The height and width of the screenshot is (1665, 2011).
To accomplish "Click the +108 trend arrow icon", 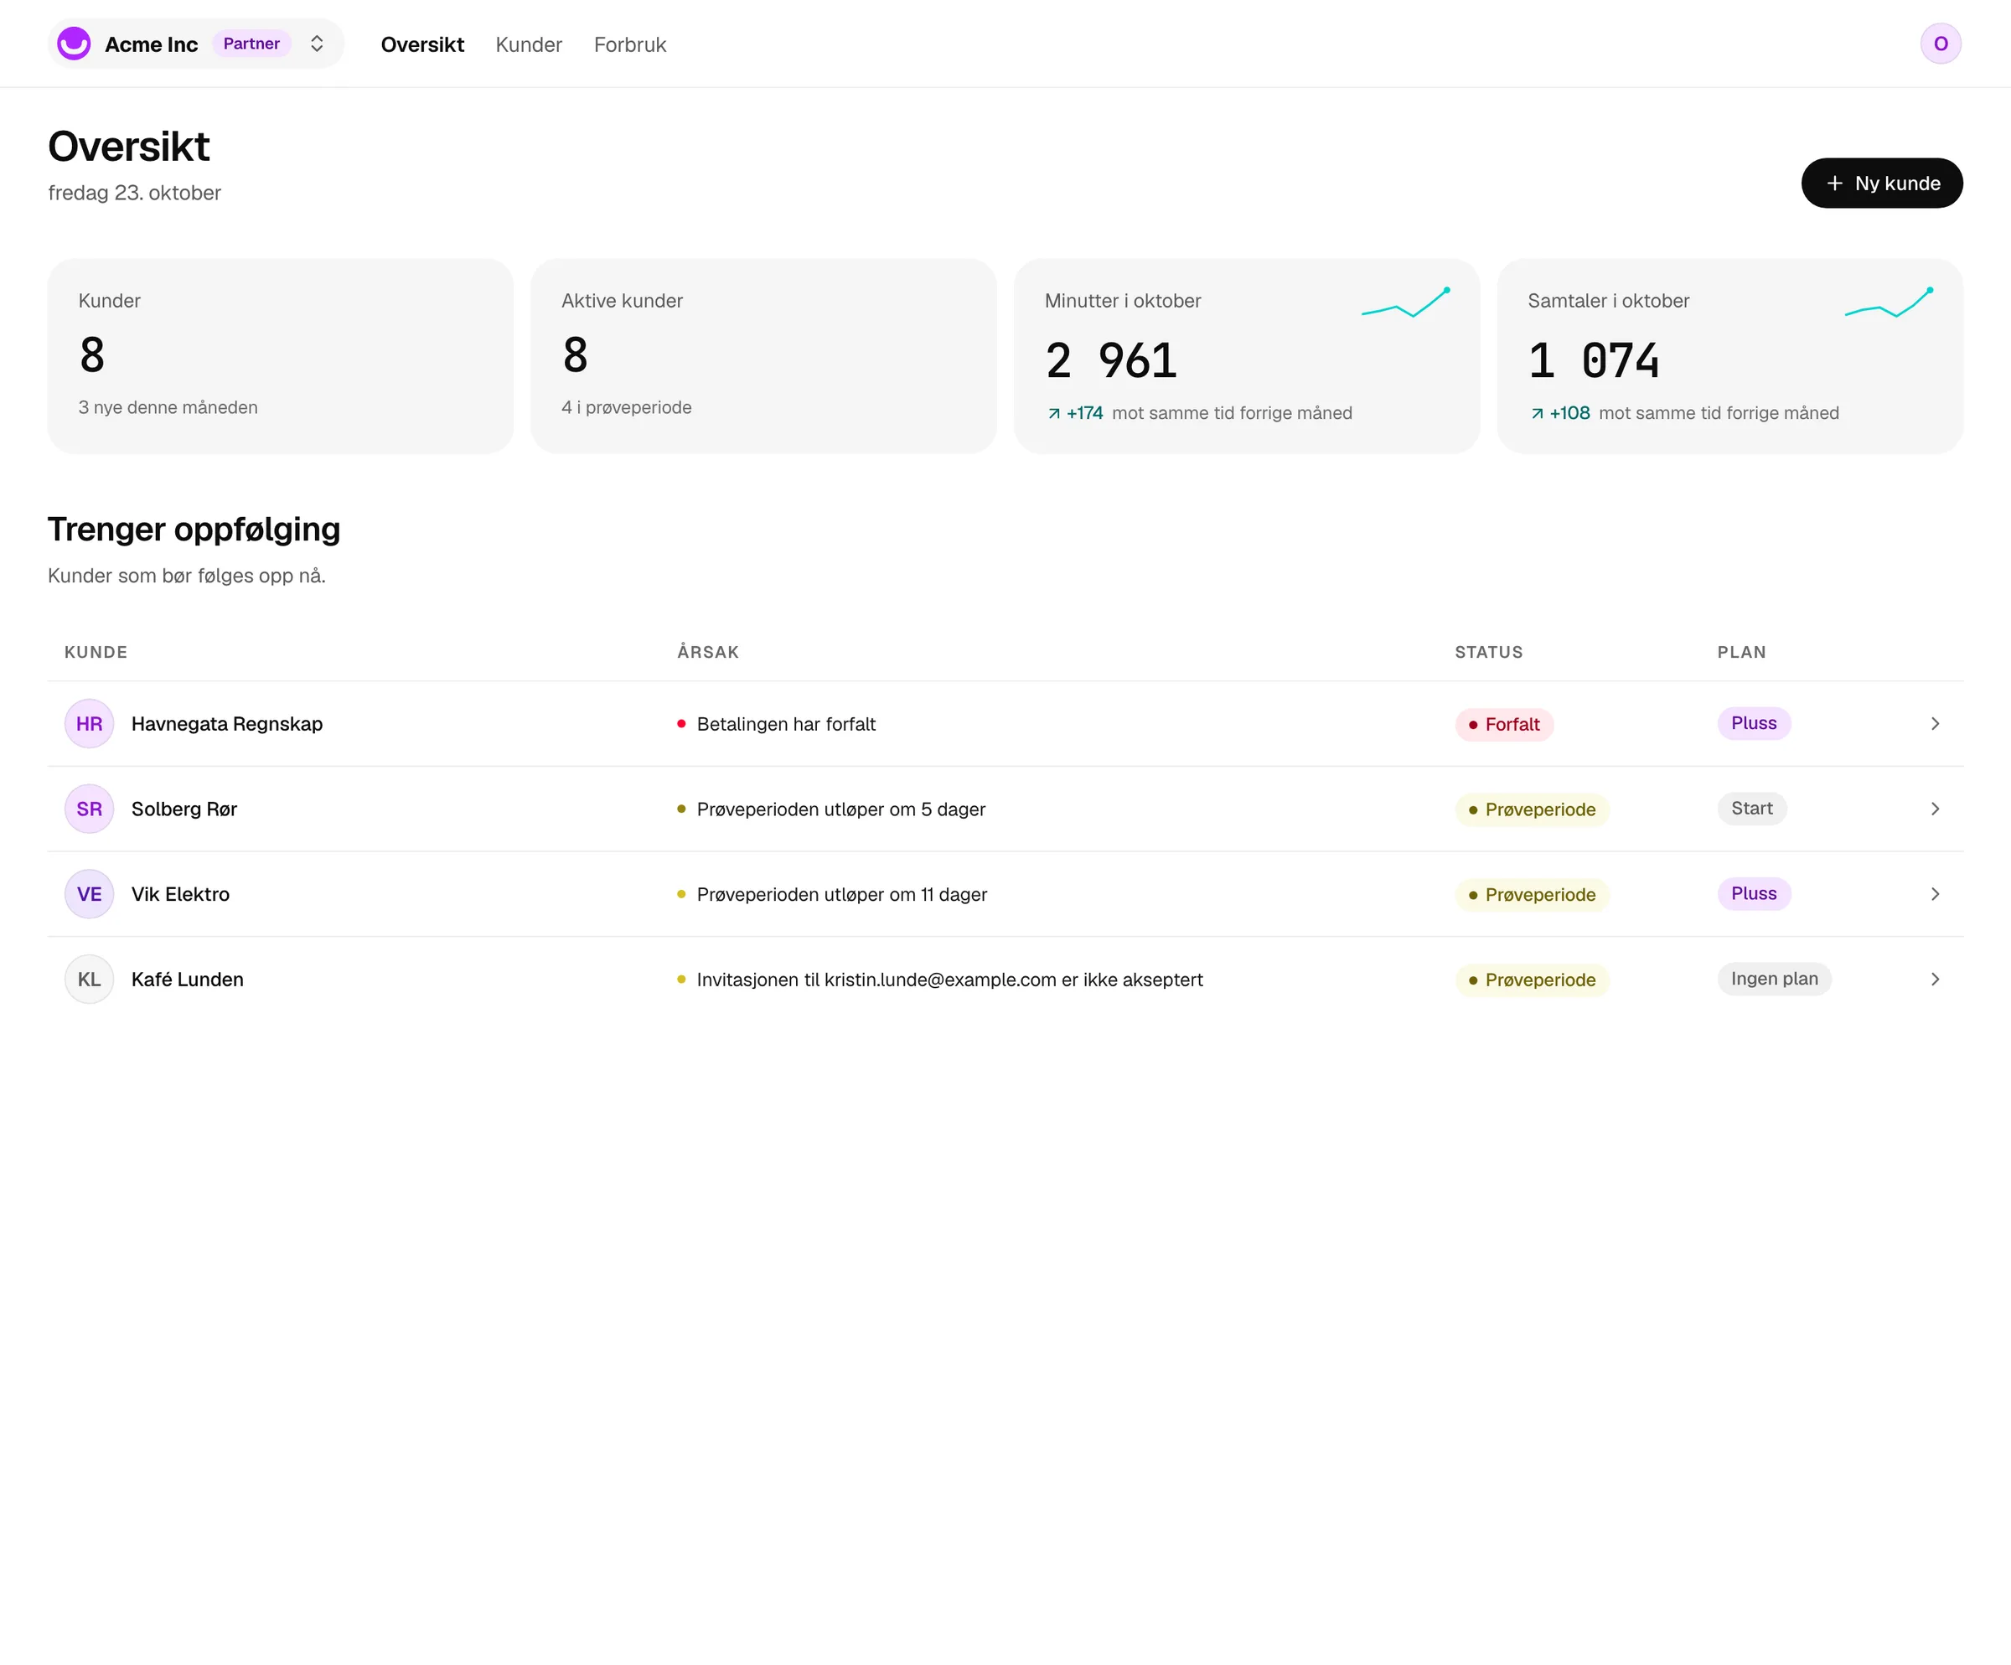I will tap(1537, 414).
